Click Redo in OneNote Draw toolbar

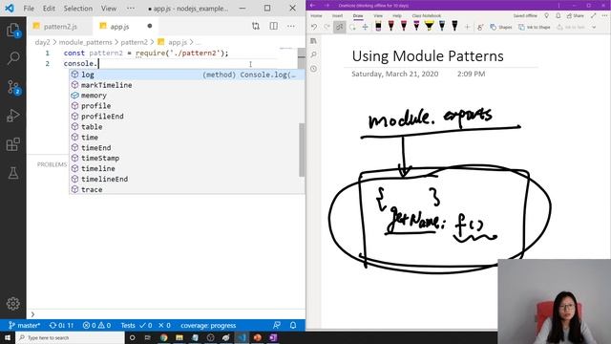point(327,27)
